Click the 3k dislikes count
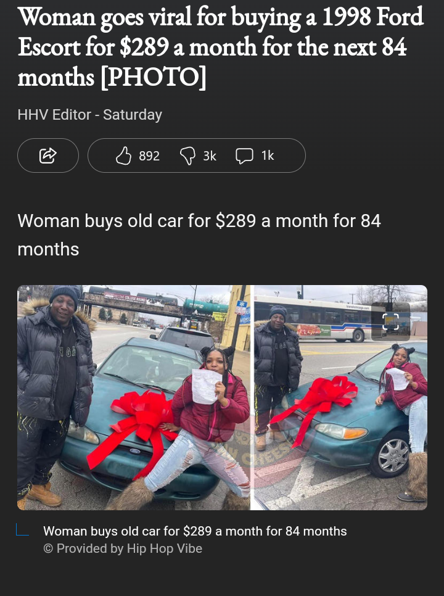 tap(210, 156)
